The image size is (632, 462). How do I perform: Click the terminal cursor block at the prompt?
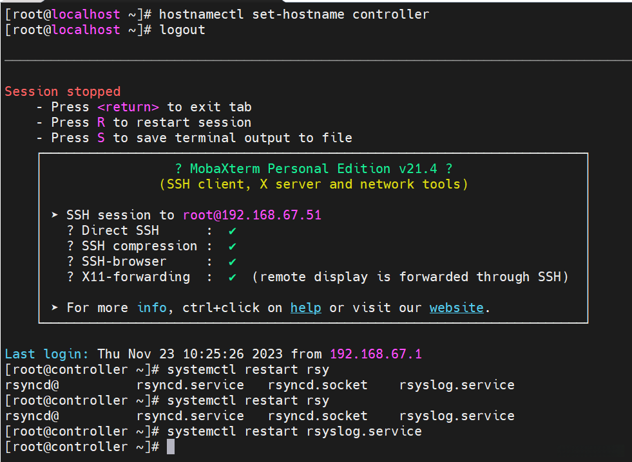[171, 447]
